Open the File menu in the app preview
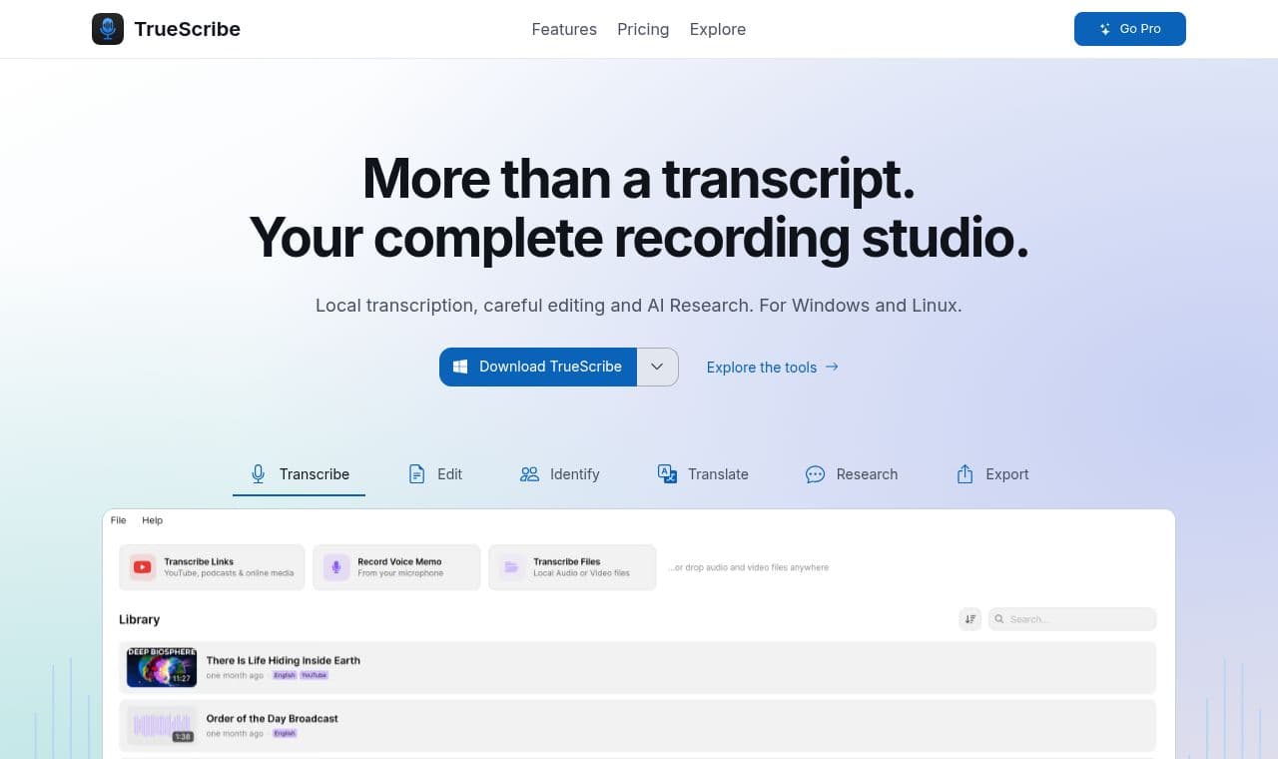 119,520
